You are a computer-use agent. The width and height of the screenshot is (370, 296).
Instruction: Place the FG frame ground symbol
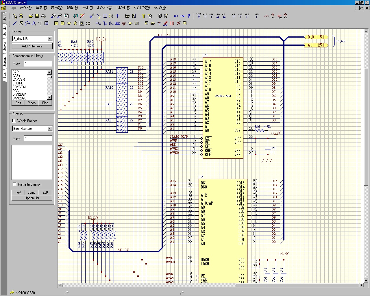(x=286, y=16)
